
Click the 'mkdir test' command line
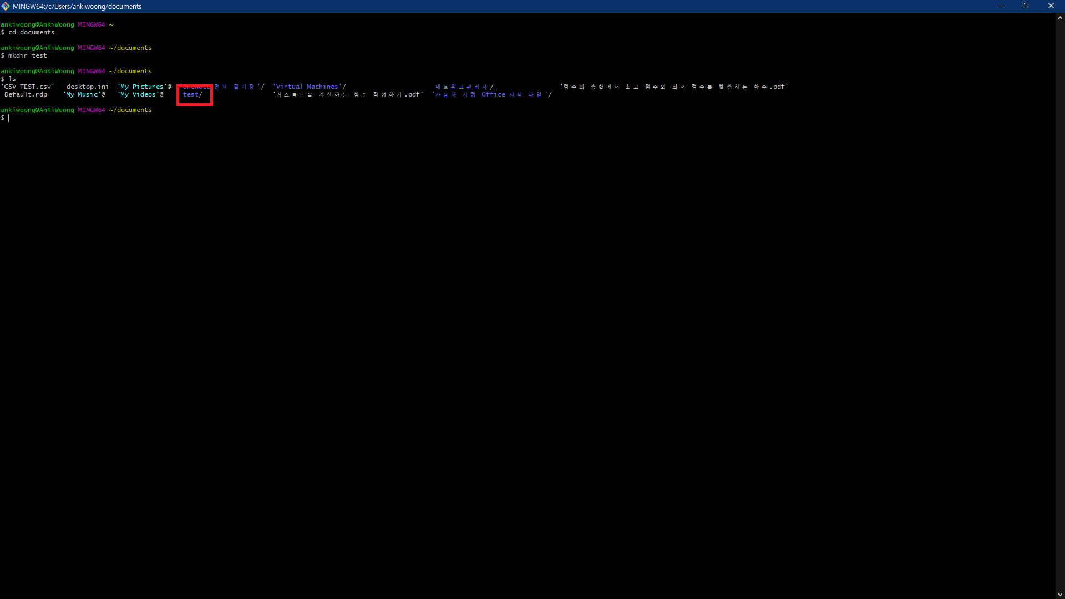pos(27,56)
